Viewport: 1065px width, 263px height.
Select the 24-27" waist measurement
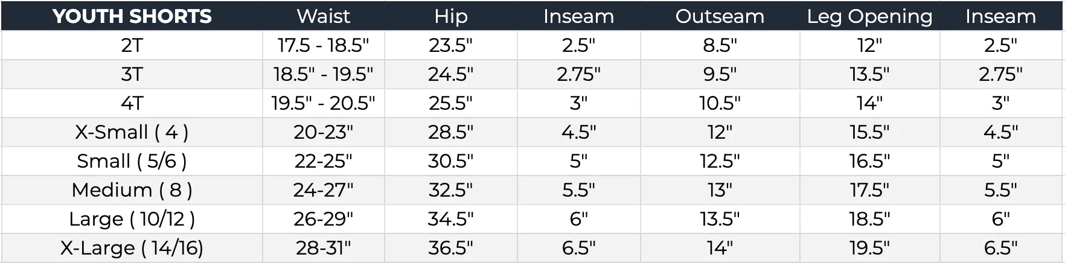[323, 190]
